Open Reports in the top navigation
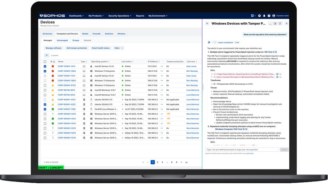 tap(140, 16)
